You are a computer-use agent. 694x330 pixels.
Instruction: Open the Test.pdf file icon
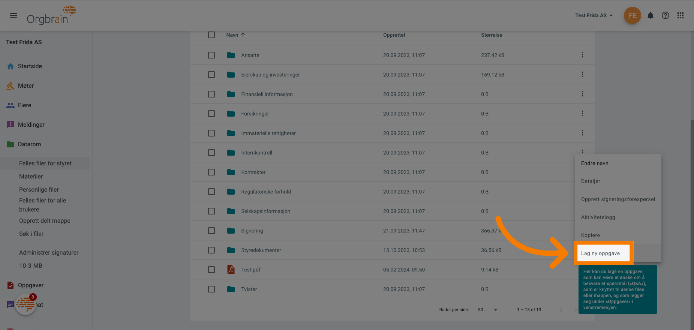(231, 270)
